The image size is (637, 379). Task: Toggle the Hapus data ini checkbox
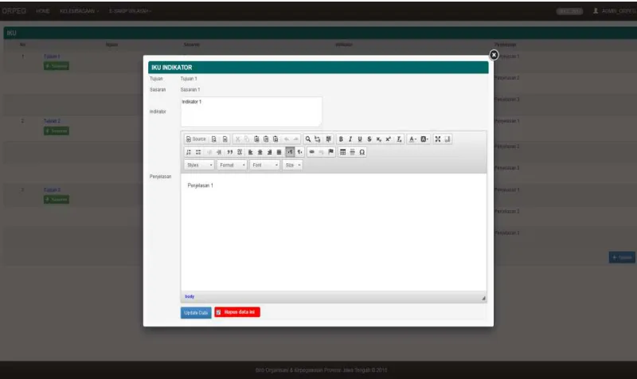pyautogui.click(x=218, y=312)
